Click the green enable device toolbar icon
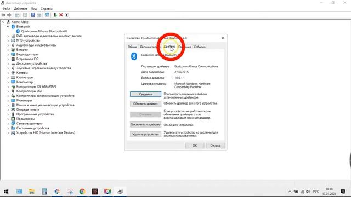The width and height of the screenshot is (351, 197). click(x=55, y=15)
